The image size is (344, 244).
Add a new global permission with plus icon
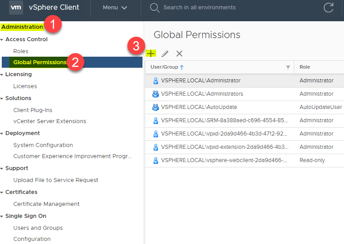point(151,54)
